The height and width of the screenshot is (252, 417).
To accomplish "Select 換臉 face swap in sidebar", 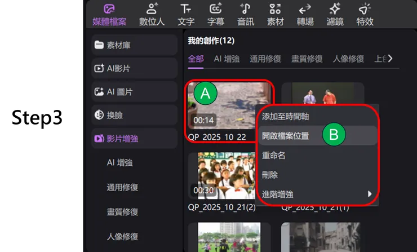I will (x=134, y=115).
